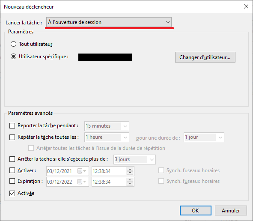253x221 pixels.
Task: Check Répéter la tâche toutes les
Action: pyautogui.click(x=12, y=137)
